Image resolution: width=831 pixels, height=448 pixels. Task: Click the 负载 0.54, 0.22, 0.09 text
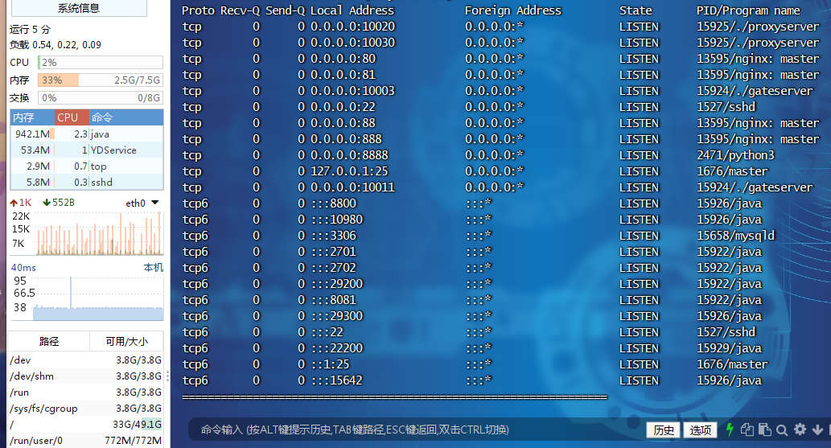click(x=56, y=44)
